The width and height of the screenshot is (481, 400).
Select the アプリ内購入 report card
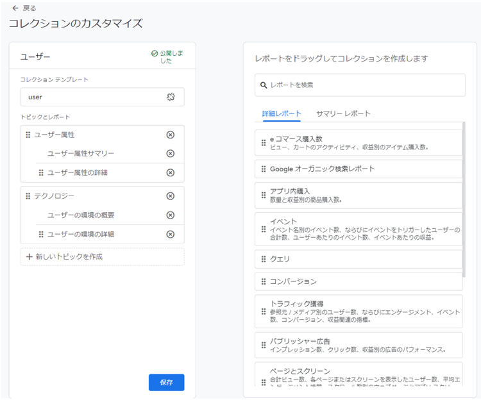pyautogui.click(x=359, y=196)
